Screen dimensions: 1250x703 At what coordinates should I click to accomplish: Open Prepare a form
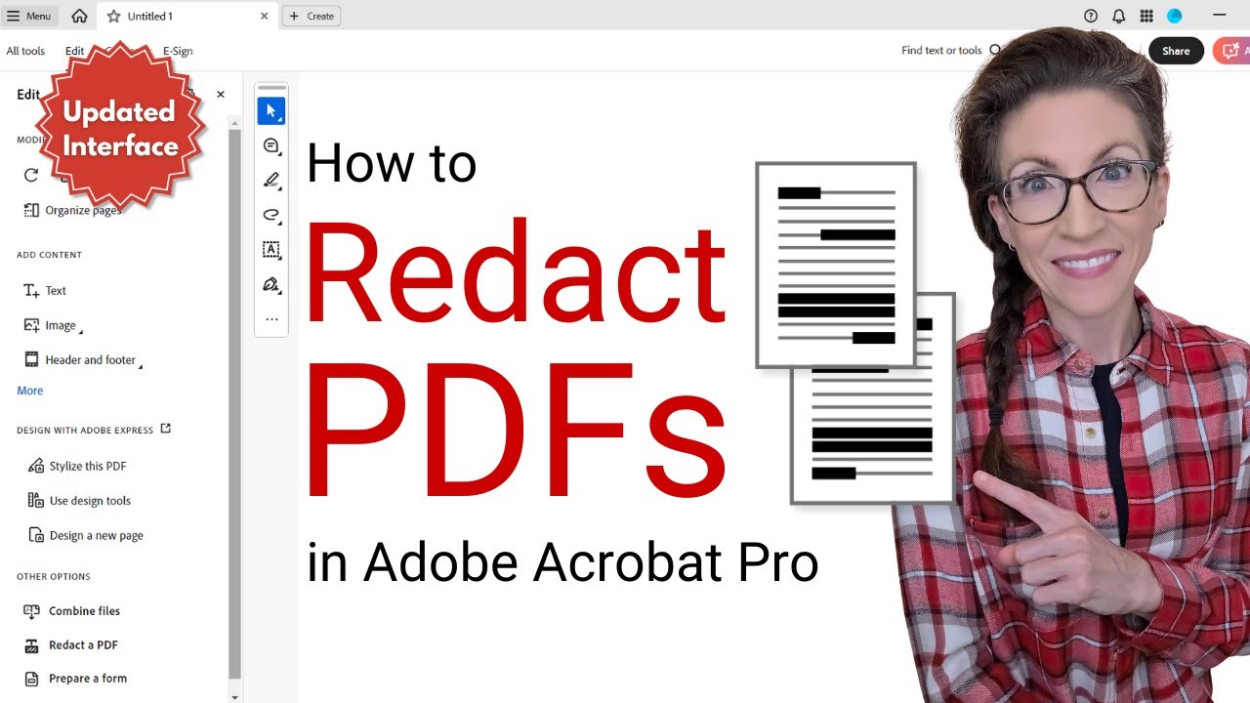click(75, 679)
